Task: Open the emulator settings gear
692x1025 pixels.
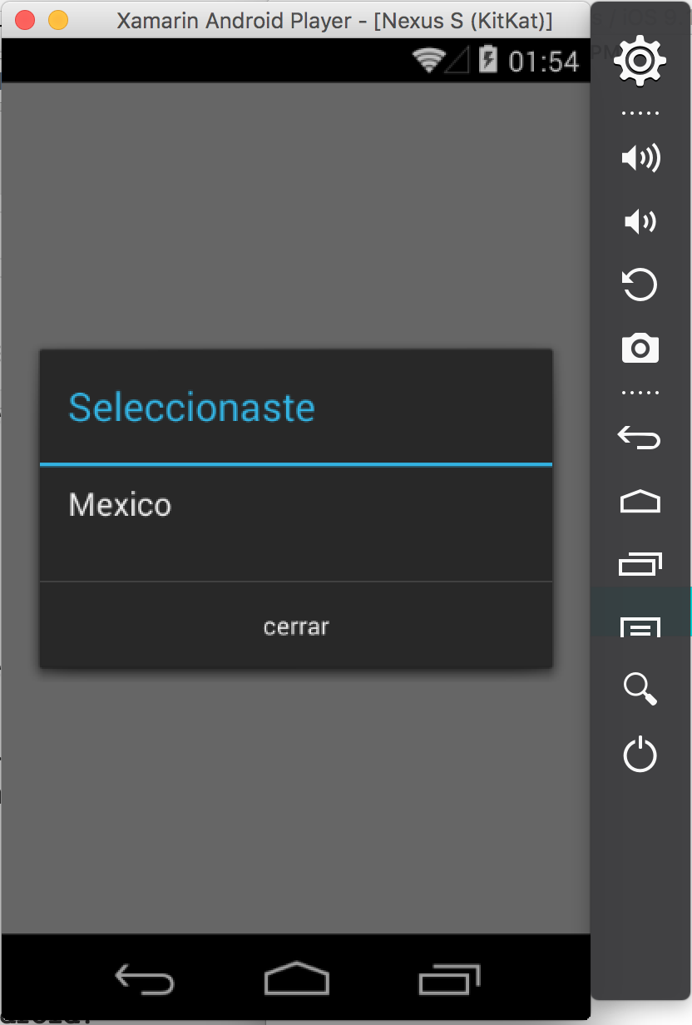Action: (640, 60)
